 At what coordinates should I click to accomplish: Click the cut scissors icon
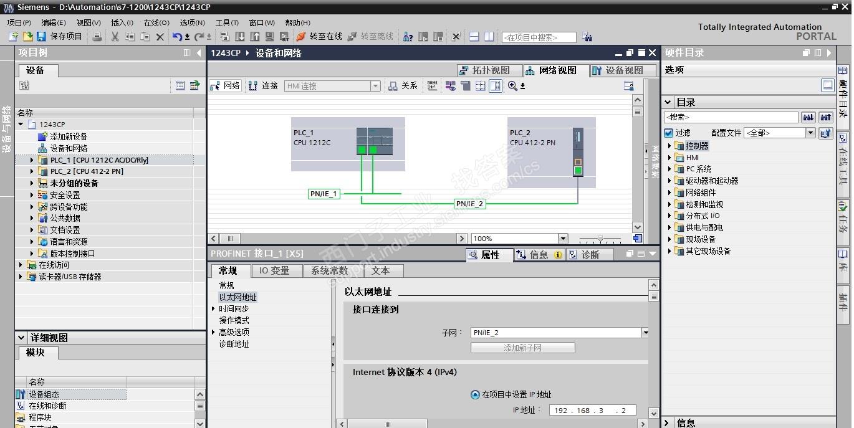[x=115, y=37]
